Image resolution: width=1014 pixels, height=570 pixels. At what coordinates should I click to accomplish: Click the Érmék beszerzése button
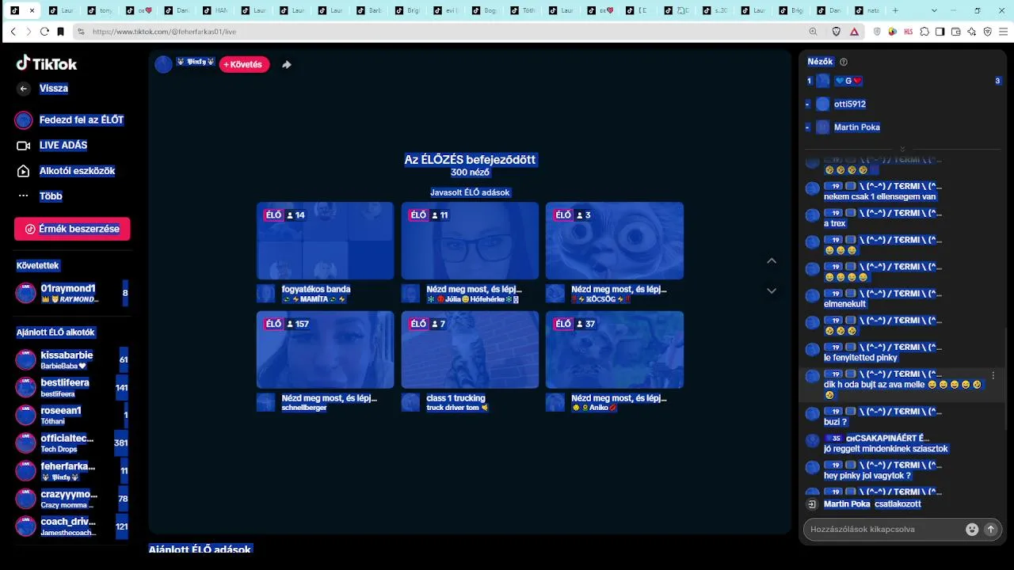coord(72,229)
